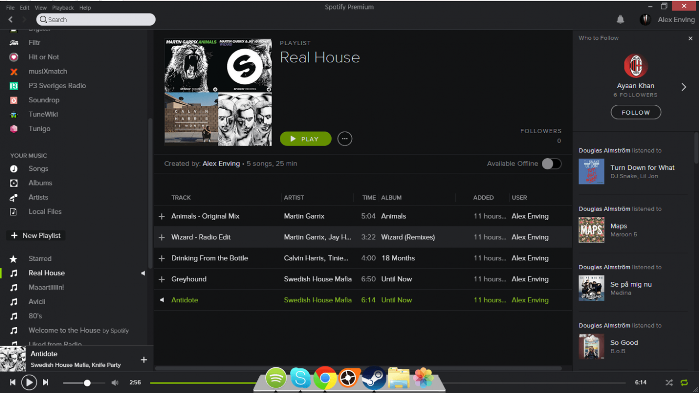Open the Tunigo app
Viewport: 699px width, 393px height.
click(x=39, y=128)
